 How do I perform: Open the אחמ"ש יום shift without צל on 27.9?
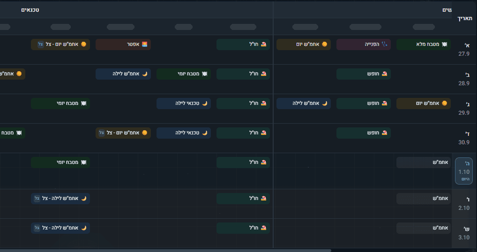pyautogui.click(x=304, y=44)
